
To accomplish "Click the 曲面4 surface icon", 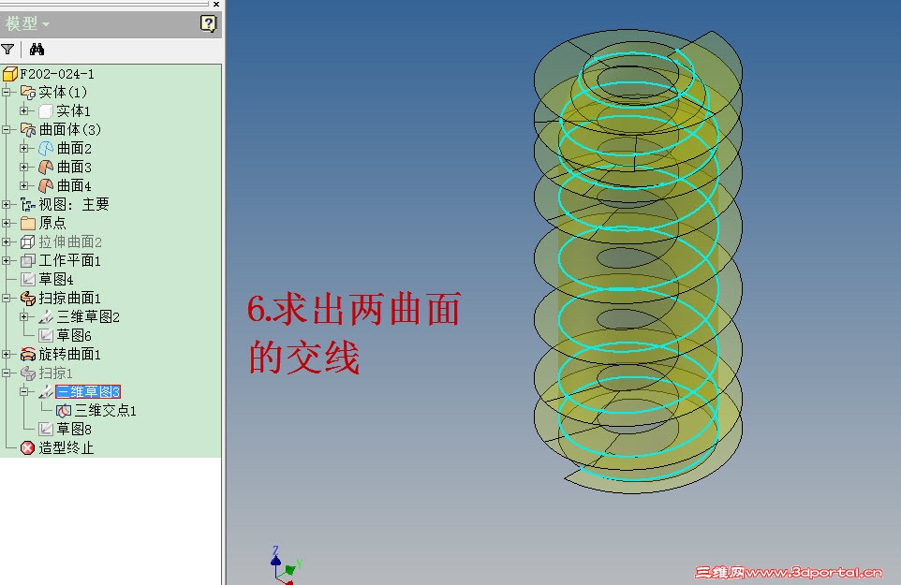I will pyautogui.click(x=45, y=186).
